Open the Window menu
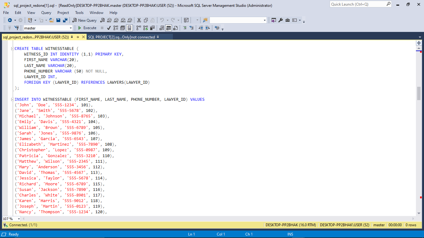 click(x=97, y=13)
